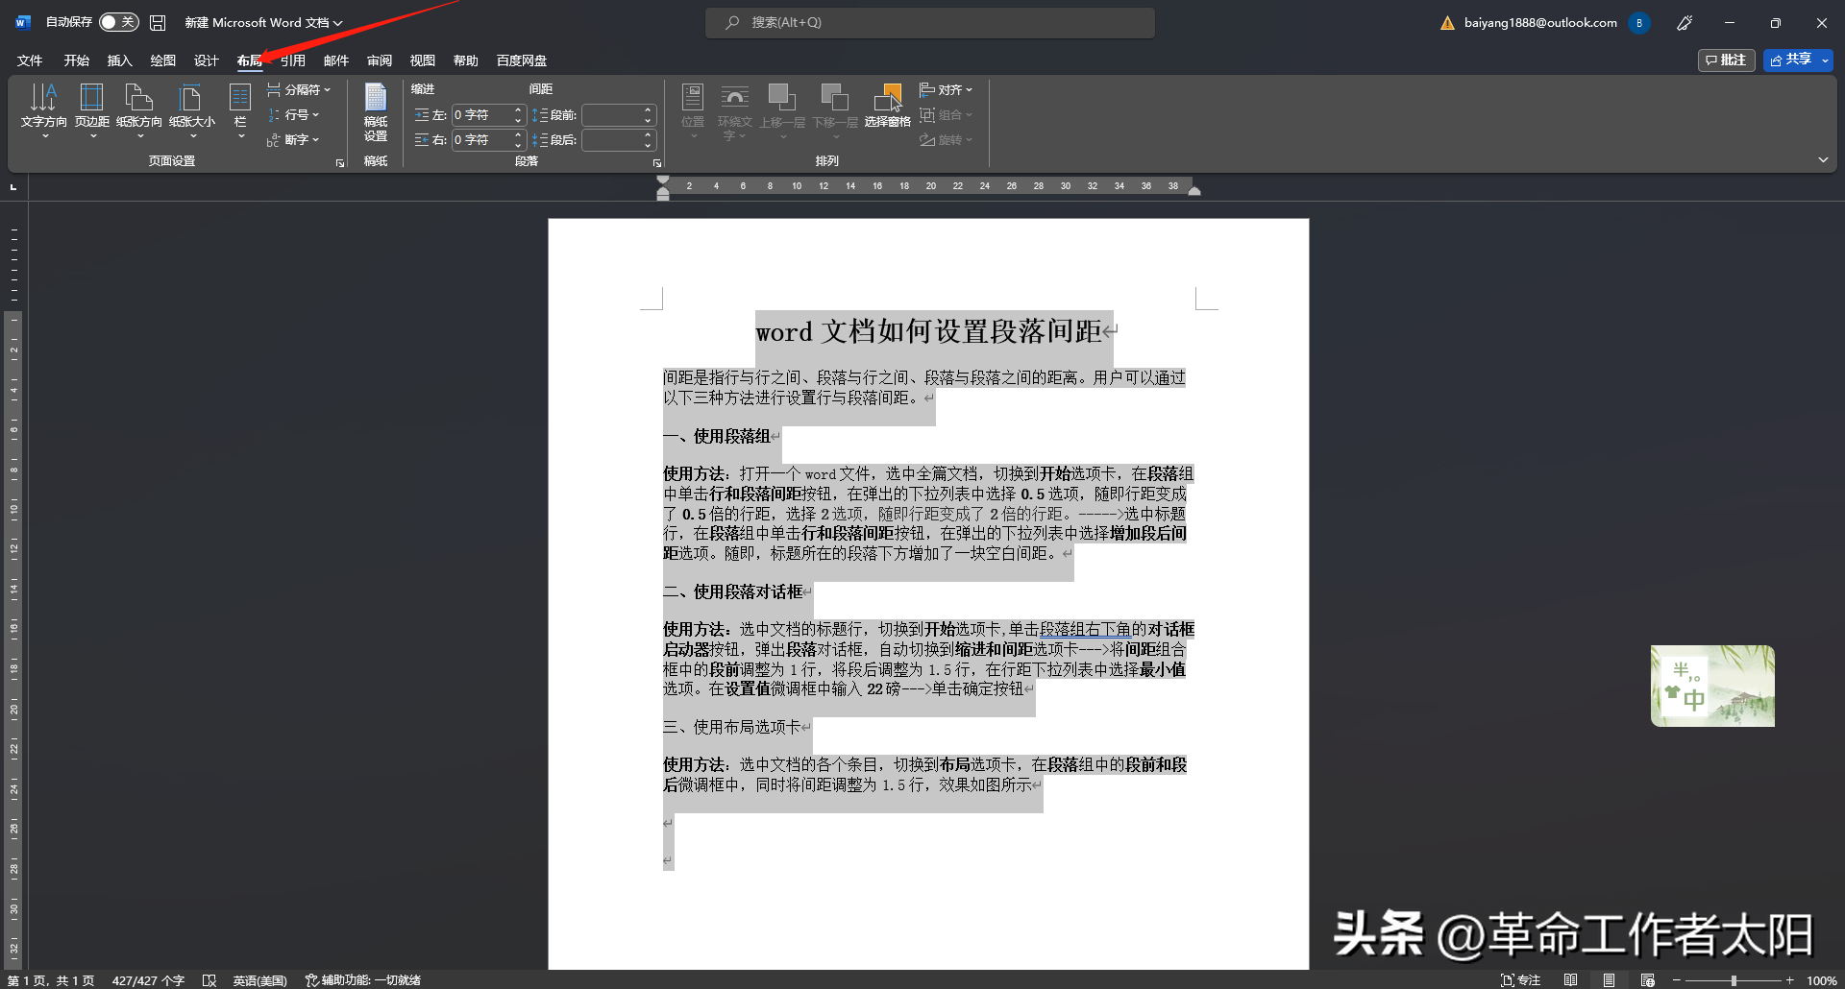Switch to the 设计 design tab
The height and width of the screenshot is (989, 1845).
(x=207, y=60)
